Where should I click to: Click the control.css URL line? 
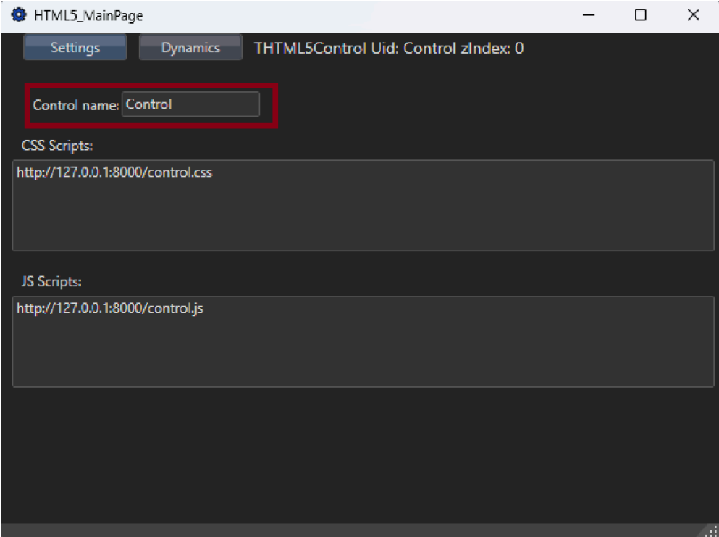[114, 173]
